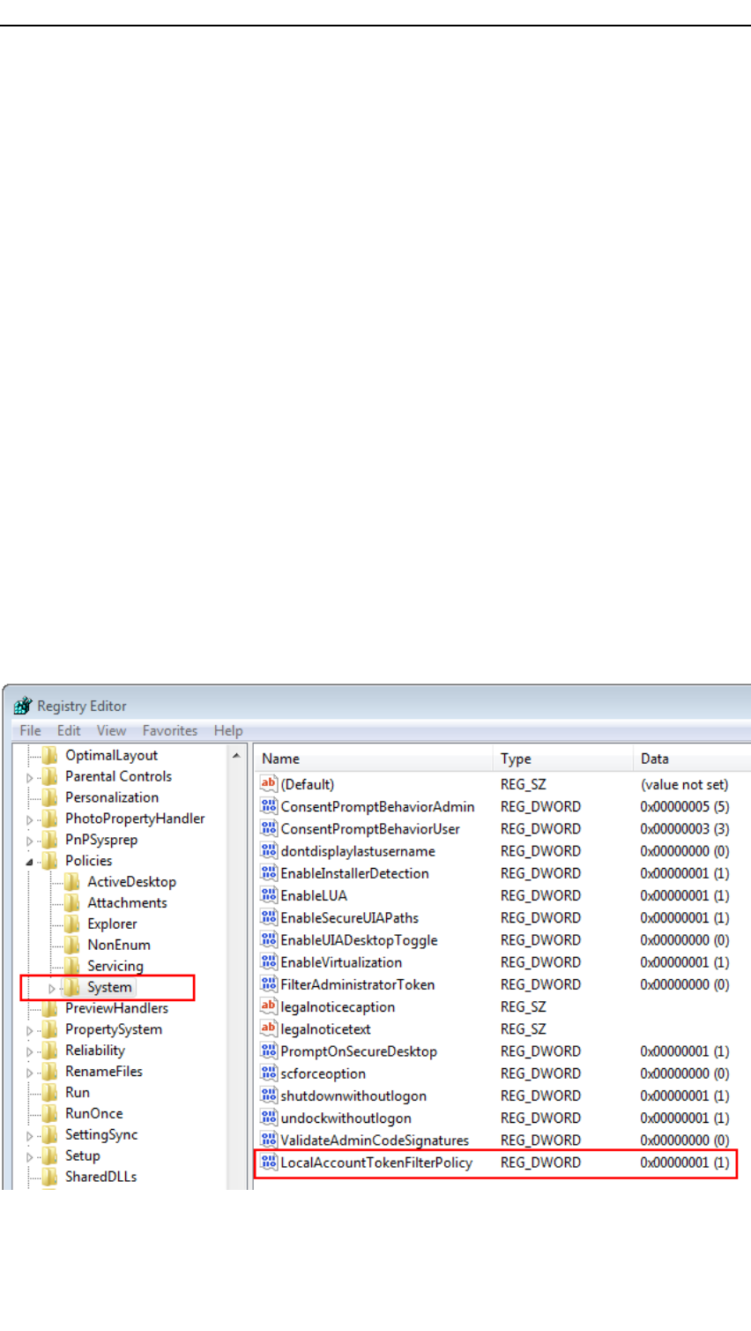The width and height of the screenshot is (751, 1331).
Task: Click the LocalAccountTokenFilterPolicy DWORD icon
Action: click(x=269, y=1163)
